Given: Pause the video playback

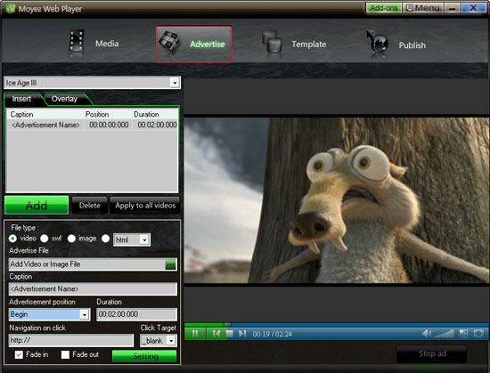Looking at the screenshot, I should pyautogui.click(x=195, y=334).
